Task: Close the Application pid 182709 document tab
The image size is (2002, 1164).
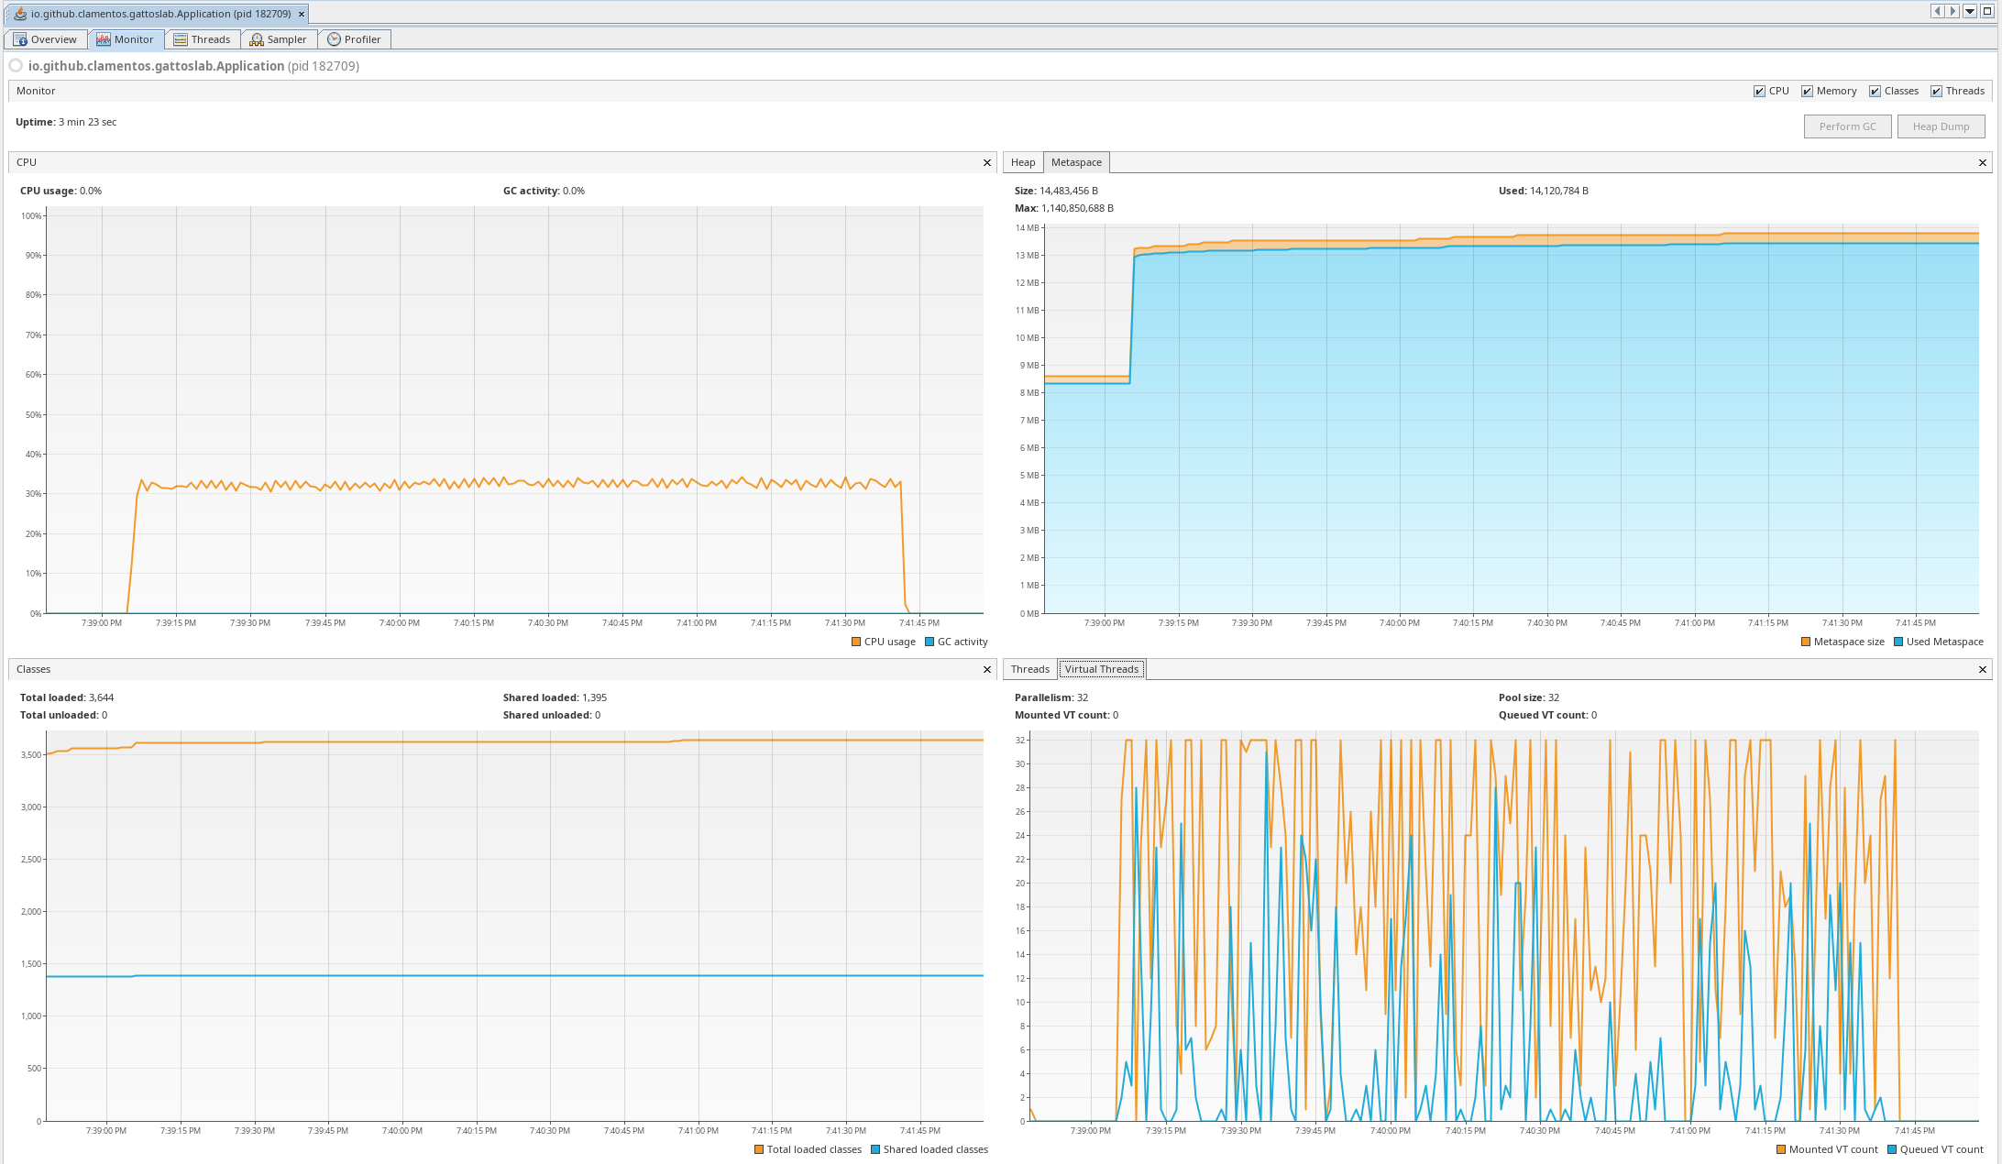Action: pyautogui.click(x=302, y=14)
